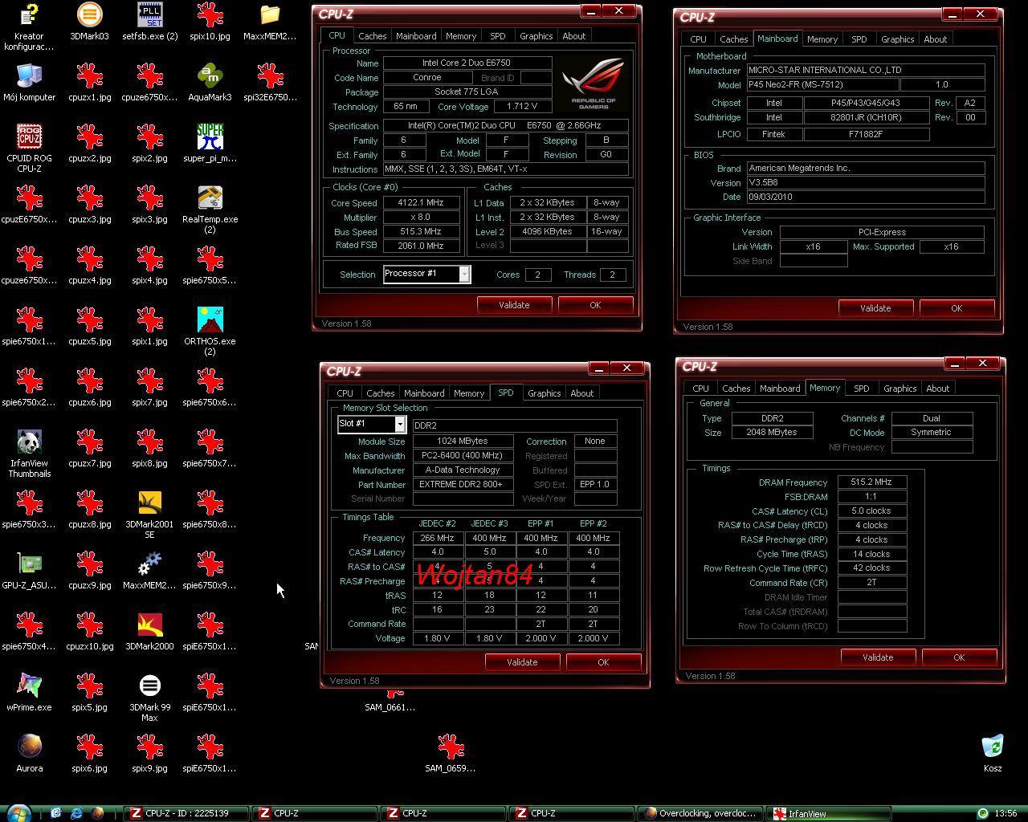Switch to Overclocking browser taskbar item
This screenshot has height=822, width=1028.
(700, 813)
